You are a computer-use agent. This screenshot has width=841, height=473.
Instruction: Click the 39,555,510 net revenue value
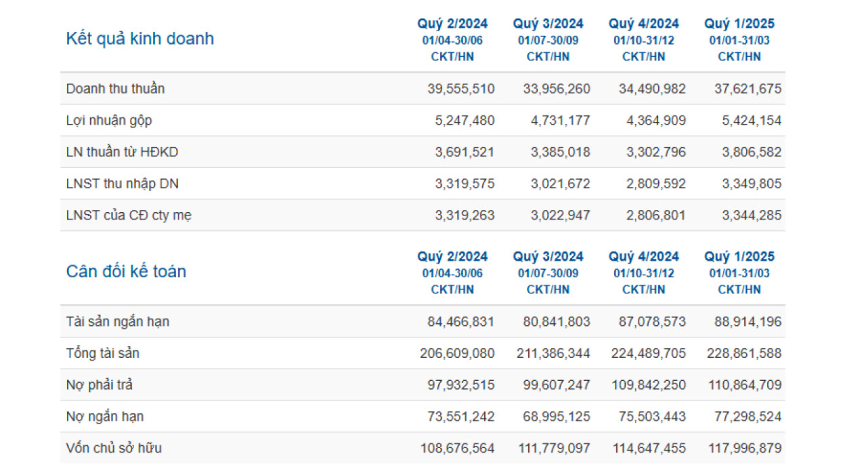(x=461, y=89)
